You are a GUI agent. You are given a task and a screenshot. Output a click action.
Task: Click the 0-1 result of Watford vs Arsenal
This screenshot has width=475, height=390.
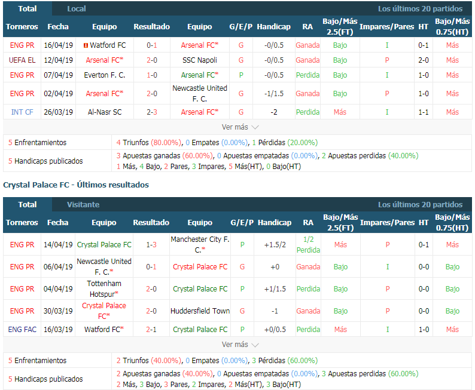(x=151, y=45)
